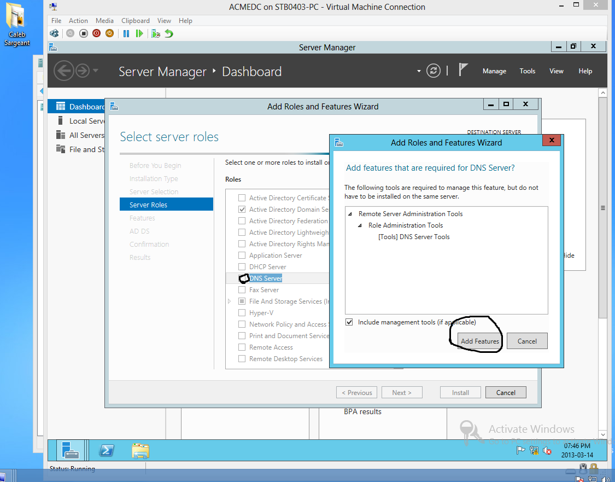
Task: Check Hyper-V role checkbox
Action: (242, 313)
